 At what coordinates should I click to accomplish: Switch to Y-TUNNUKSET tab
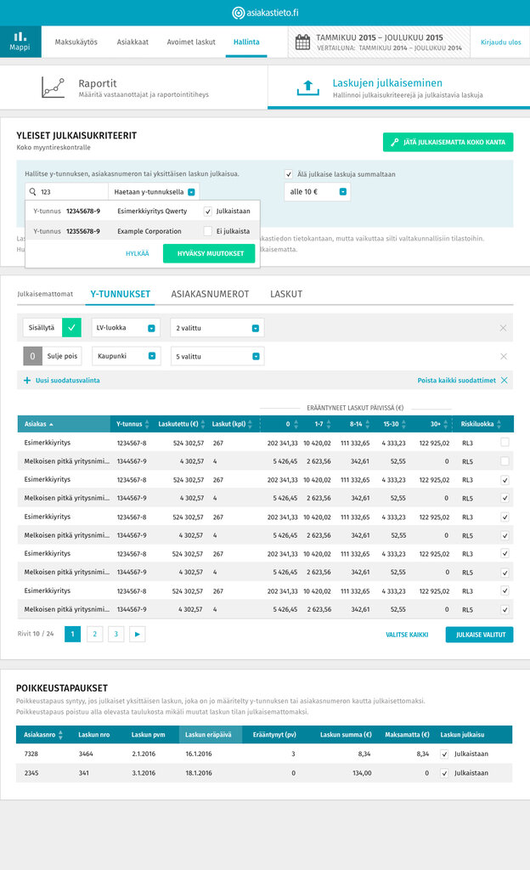[121, 294]
